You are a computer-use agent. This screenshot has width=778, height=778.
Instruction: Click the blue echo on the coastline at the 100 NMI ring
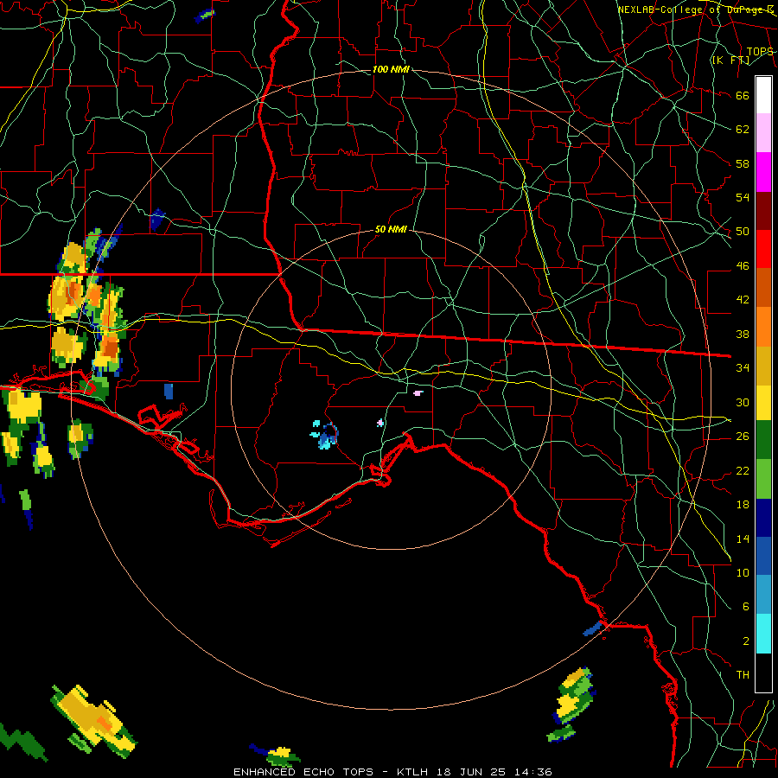click(593, 628)
